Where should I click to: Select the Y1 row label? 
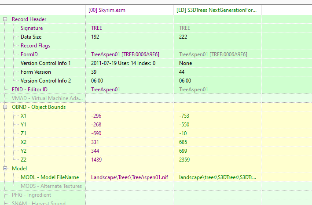(x=23, y=125)
